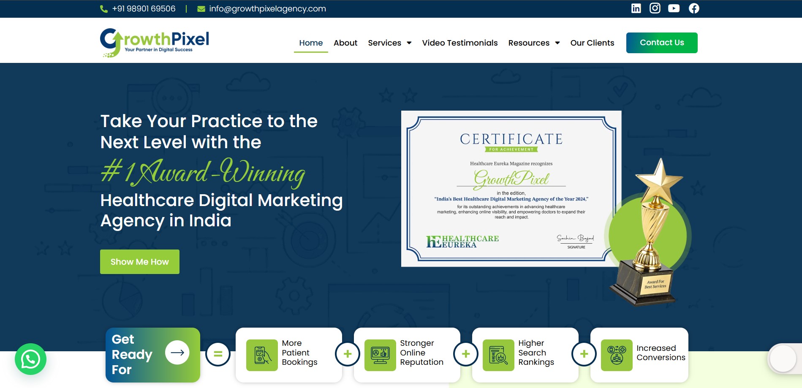
Task: Open the YouTube social icon
Action: 674,8
